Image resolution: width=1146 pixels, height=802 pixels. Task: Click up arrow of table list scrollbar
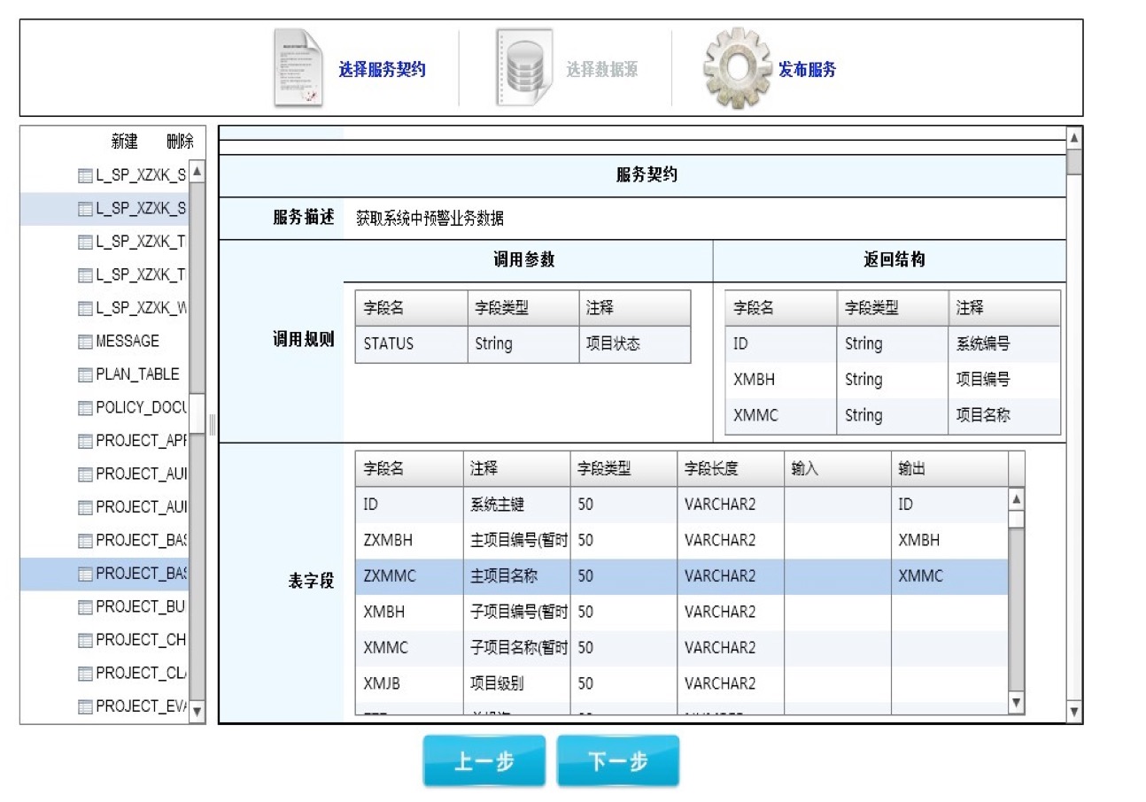(x=197, y=171)
